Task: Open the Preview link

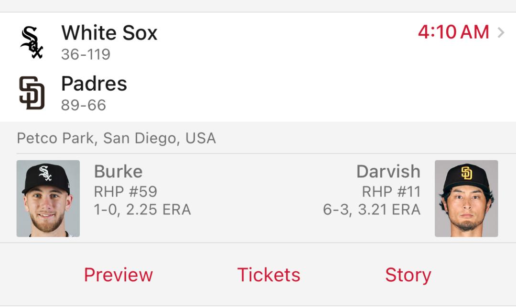Action: click(x=118, y=275)
